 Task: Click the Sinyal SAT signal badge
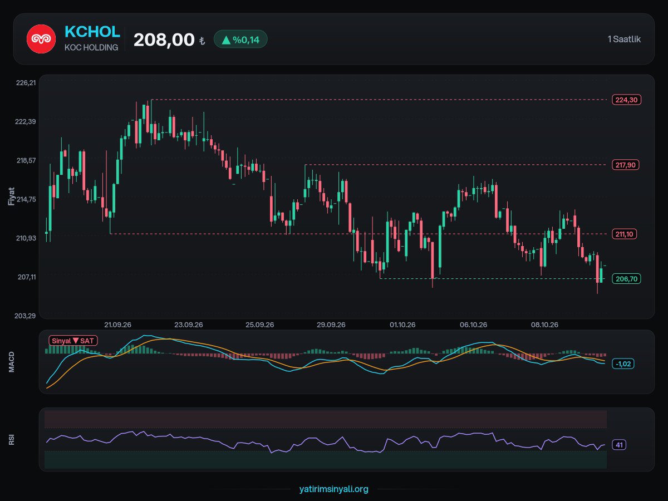tap(73, 340)
